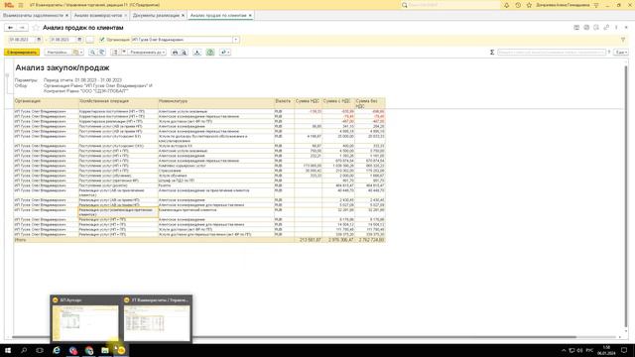
Task: Open the link actions dropdown icon
Action: click(x=225, y=53)
